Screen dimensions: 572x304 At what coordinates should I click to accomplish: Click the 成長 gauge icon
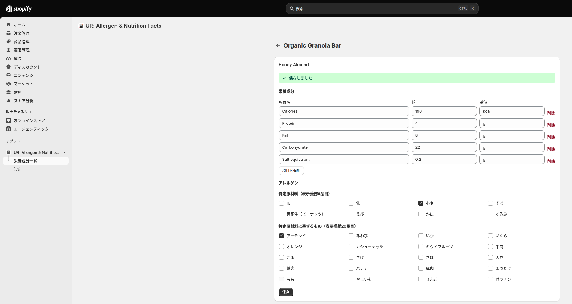tap(8, 58)
